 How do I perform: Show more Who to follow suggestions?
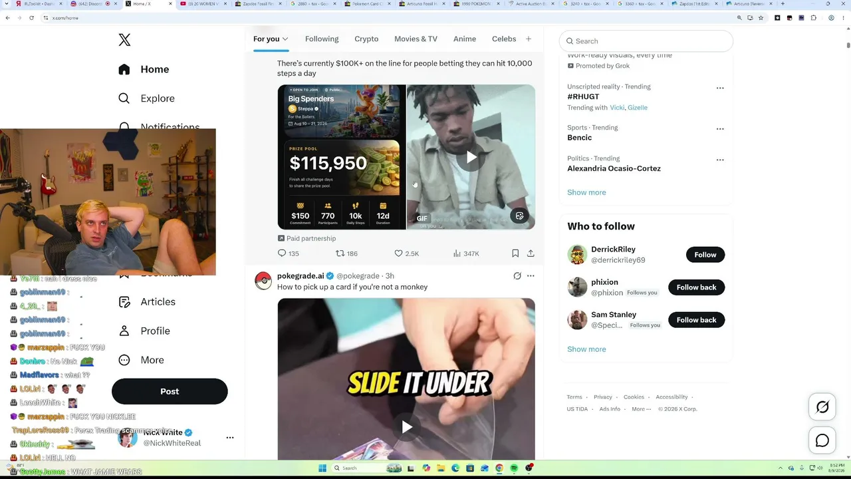click(586, 349)
